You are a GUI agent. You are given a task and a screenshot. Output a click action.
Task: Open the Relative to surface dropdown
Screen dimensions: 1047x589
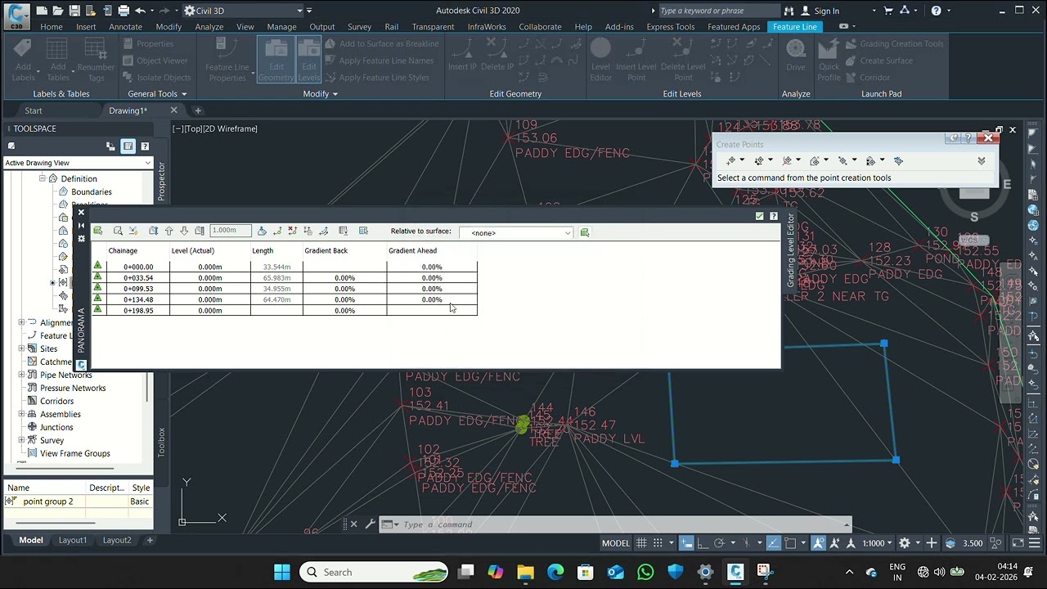pos(515,233)
